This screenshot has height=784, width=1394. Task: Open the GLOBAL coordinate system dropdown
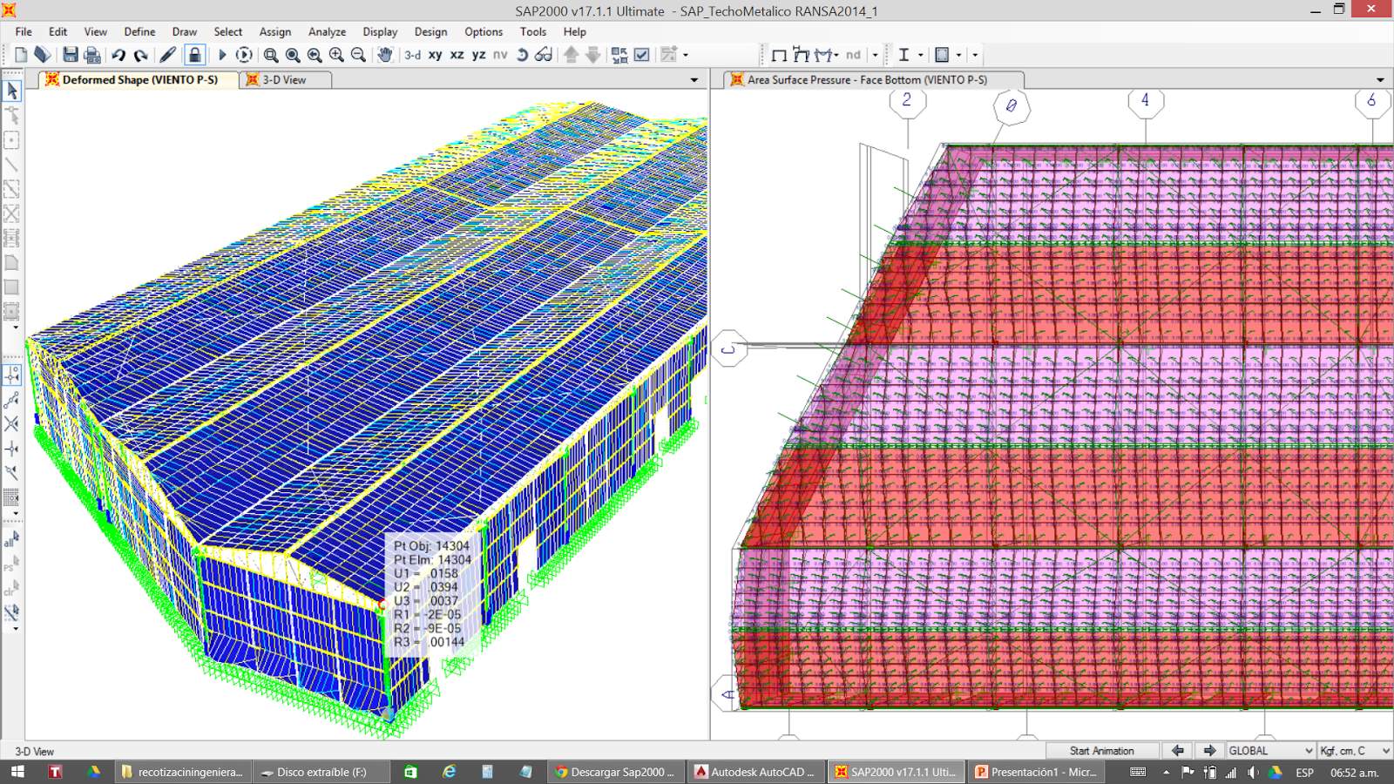[1270, 750]
